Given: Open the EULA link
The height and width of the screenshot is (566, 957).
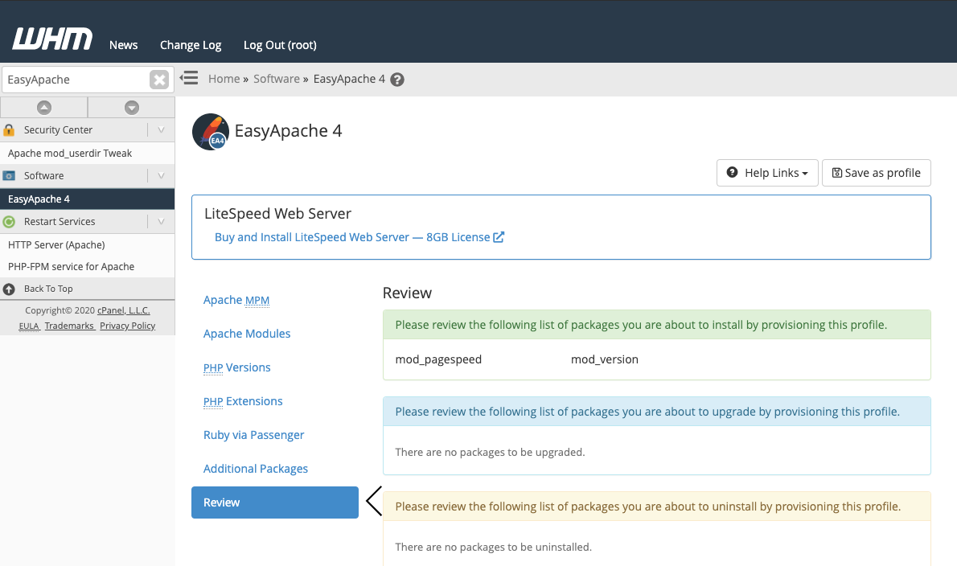Looking at the screenshot, I should pos(29,326).
